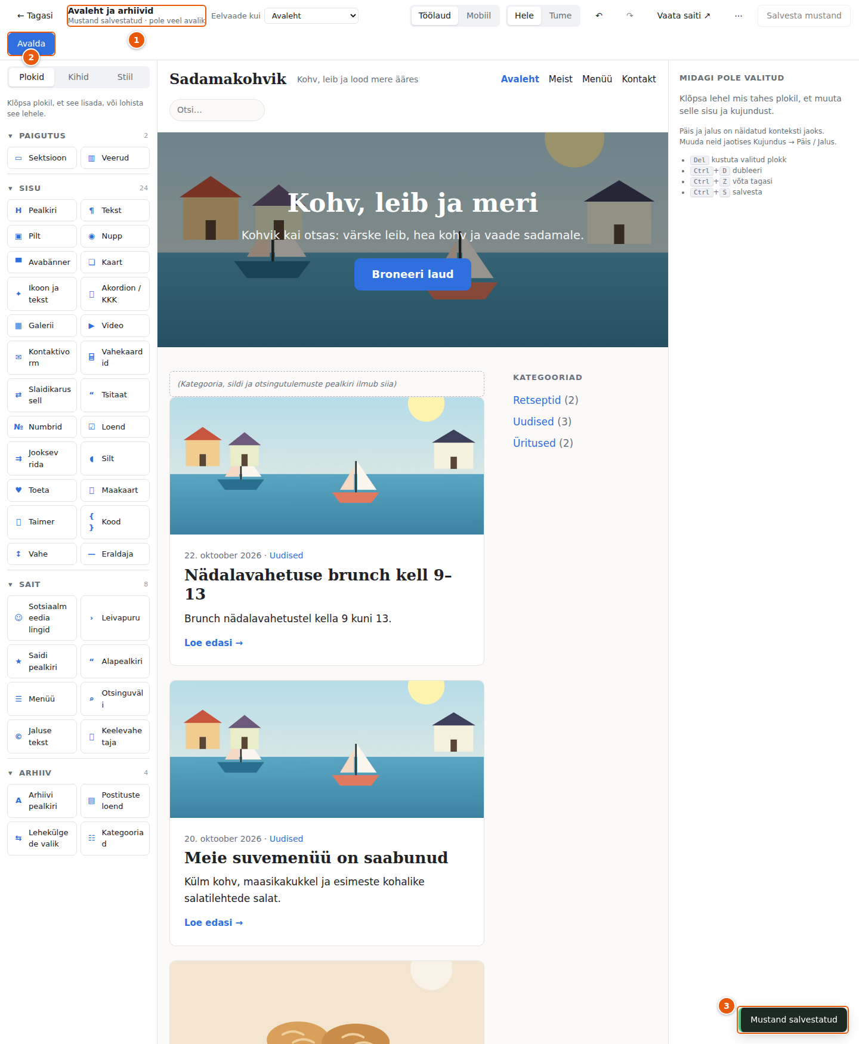The height and width of the screenshot is (1044, 859).
Task: Click the undo arrow in the toolbar
Action: coord(599,16)
